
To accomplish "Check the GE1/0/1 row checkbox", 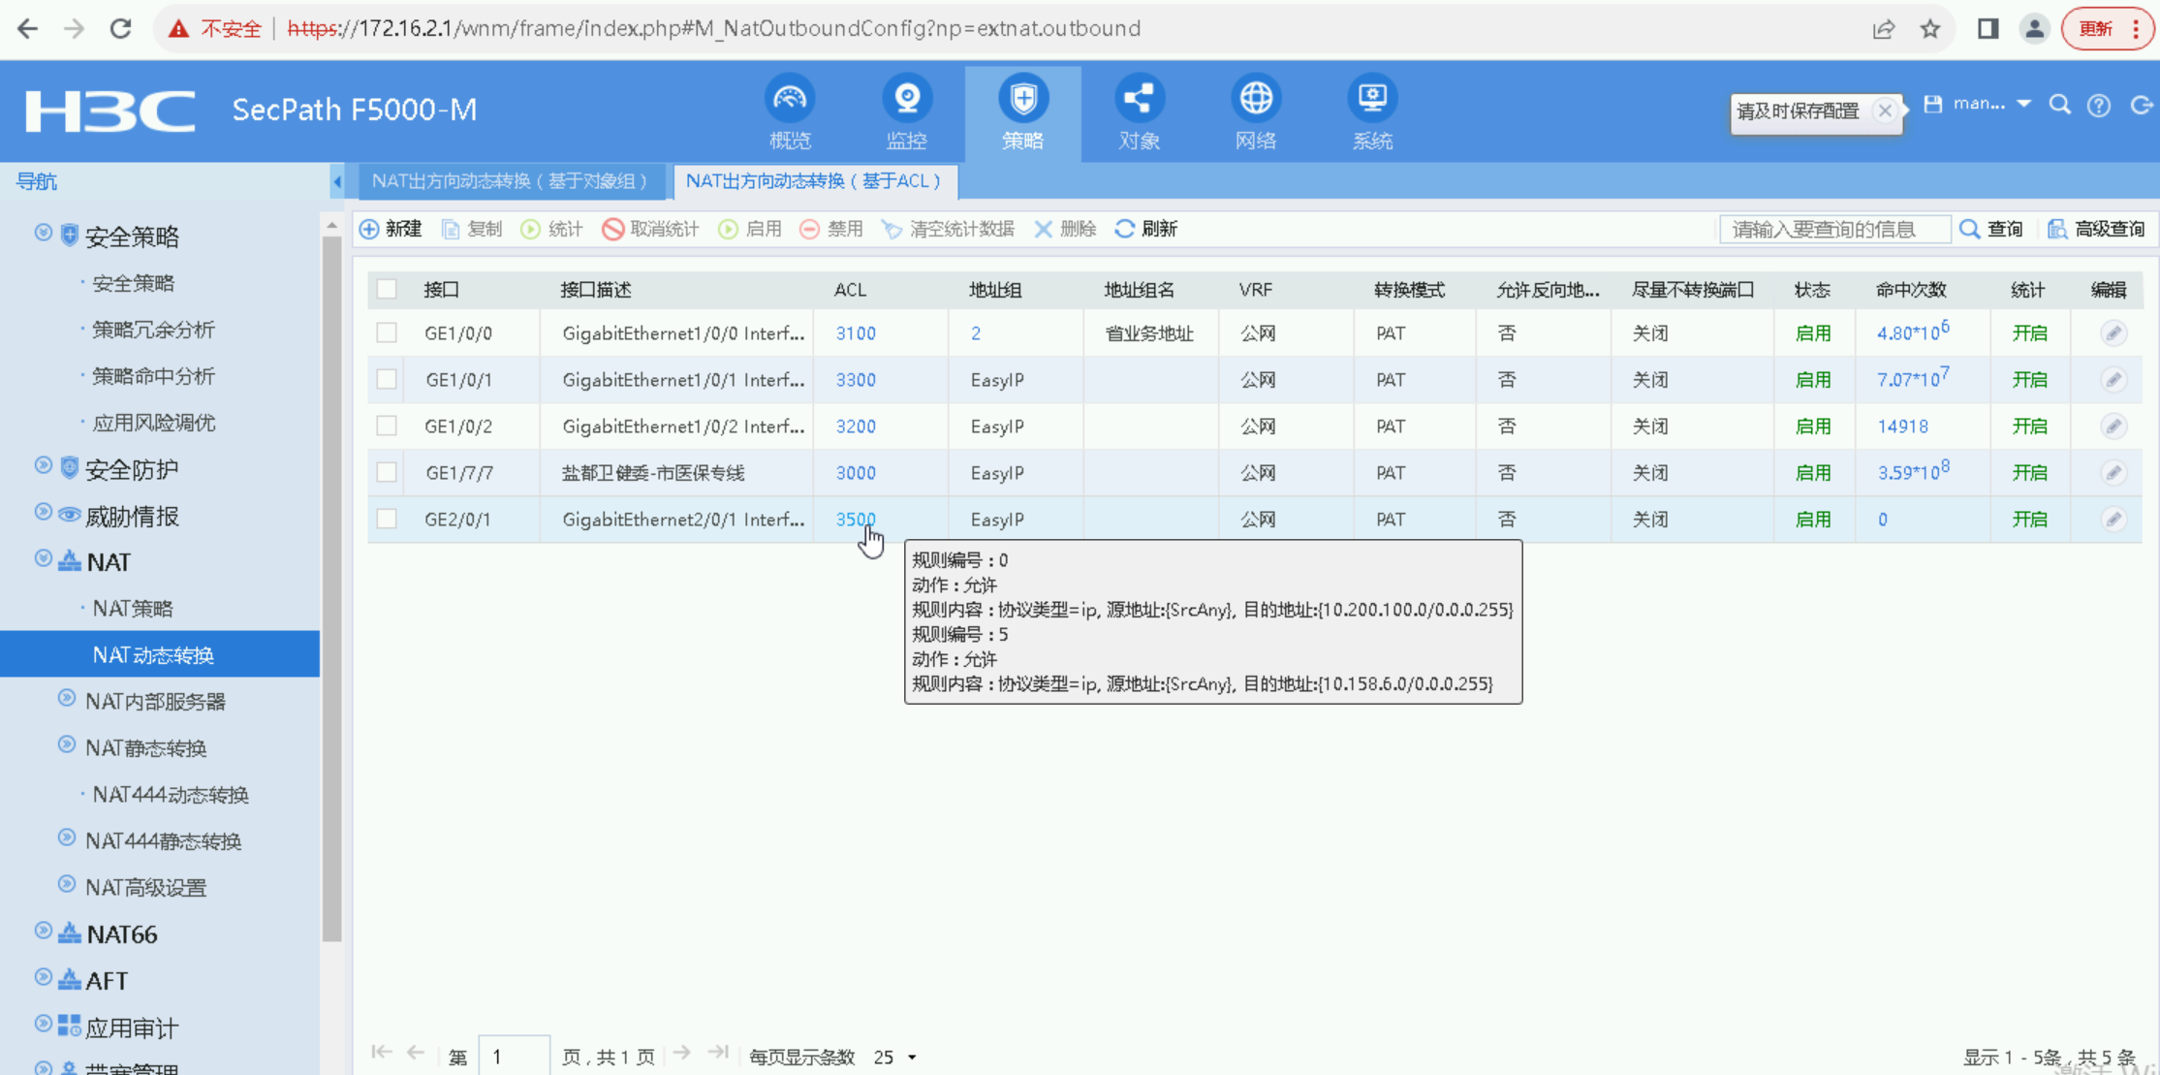I will pos(387,379).
